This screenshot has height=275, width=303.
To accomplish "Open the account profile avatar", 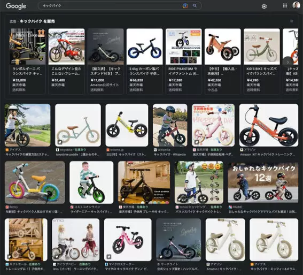I will pyautogui.click(x=296, y=5).
